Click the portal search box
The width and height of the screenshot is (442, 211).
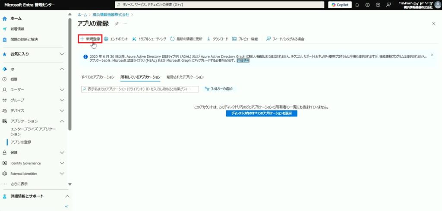tap(219, 5)
